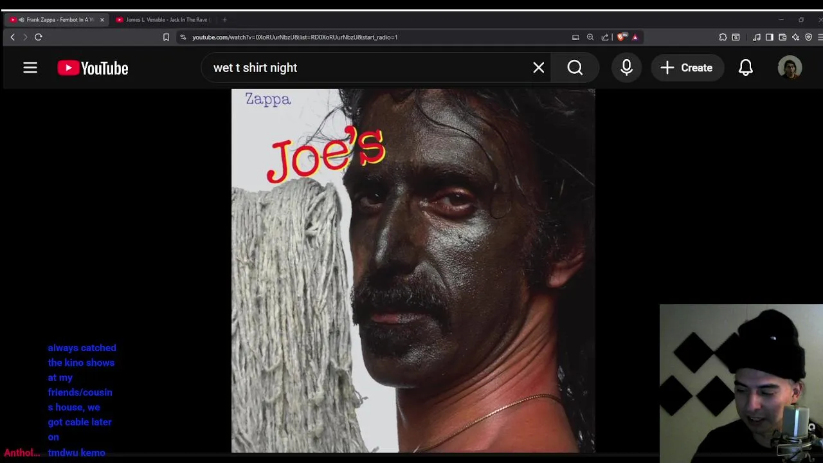Switch to the Frank Zappa Fembot tab
Screen dimensions: 823x463
click(x=57, y=20)
